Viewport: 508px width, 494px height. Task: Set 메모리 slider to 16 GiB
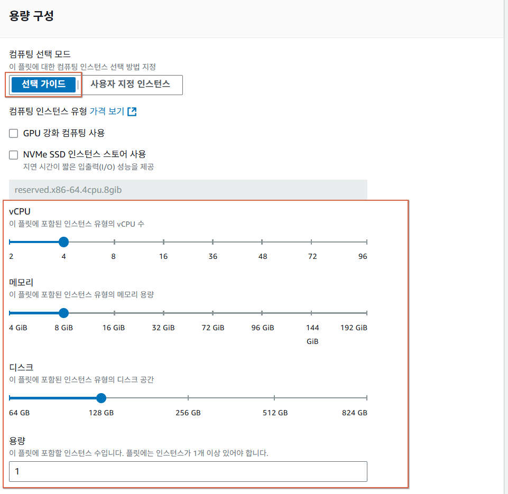point(114,313)
